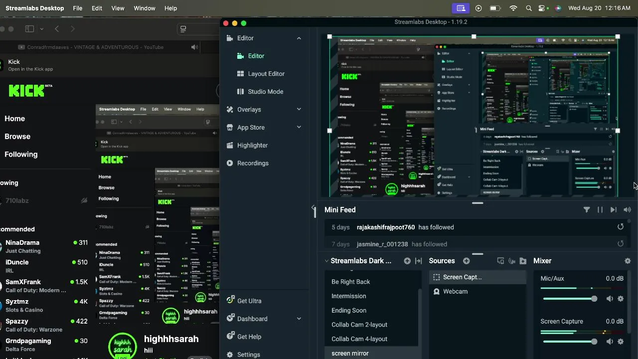Viewport: 638px width, 359px height.
Task: Add a new scene with plus icon
Action: [x=407, y=261]
